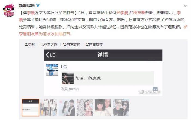
Task: Collapse the image with 收起
Action: pyautogui.click(x=30, y=44)
